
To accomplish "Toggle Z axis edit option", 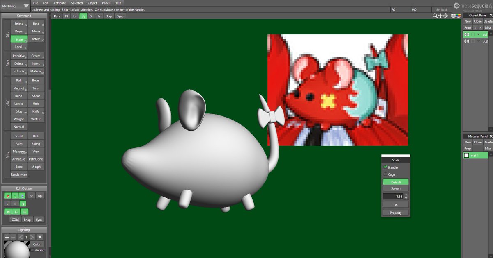I will coord(23,196).
